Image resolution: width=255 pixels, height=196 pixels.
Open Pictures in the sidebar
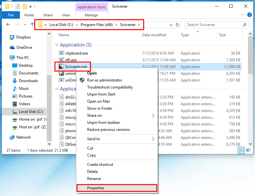tap(22, 96)
